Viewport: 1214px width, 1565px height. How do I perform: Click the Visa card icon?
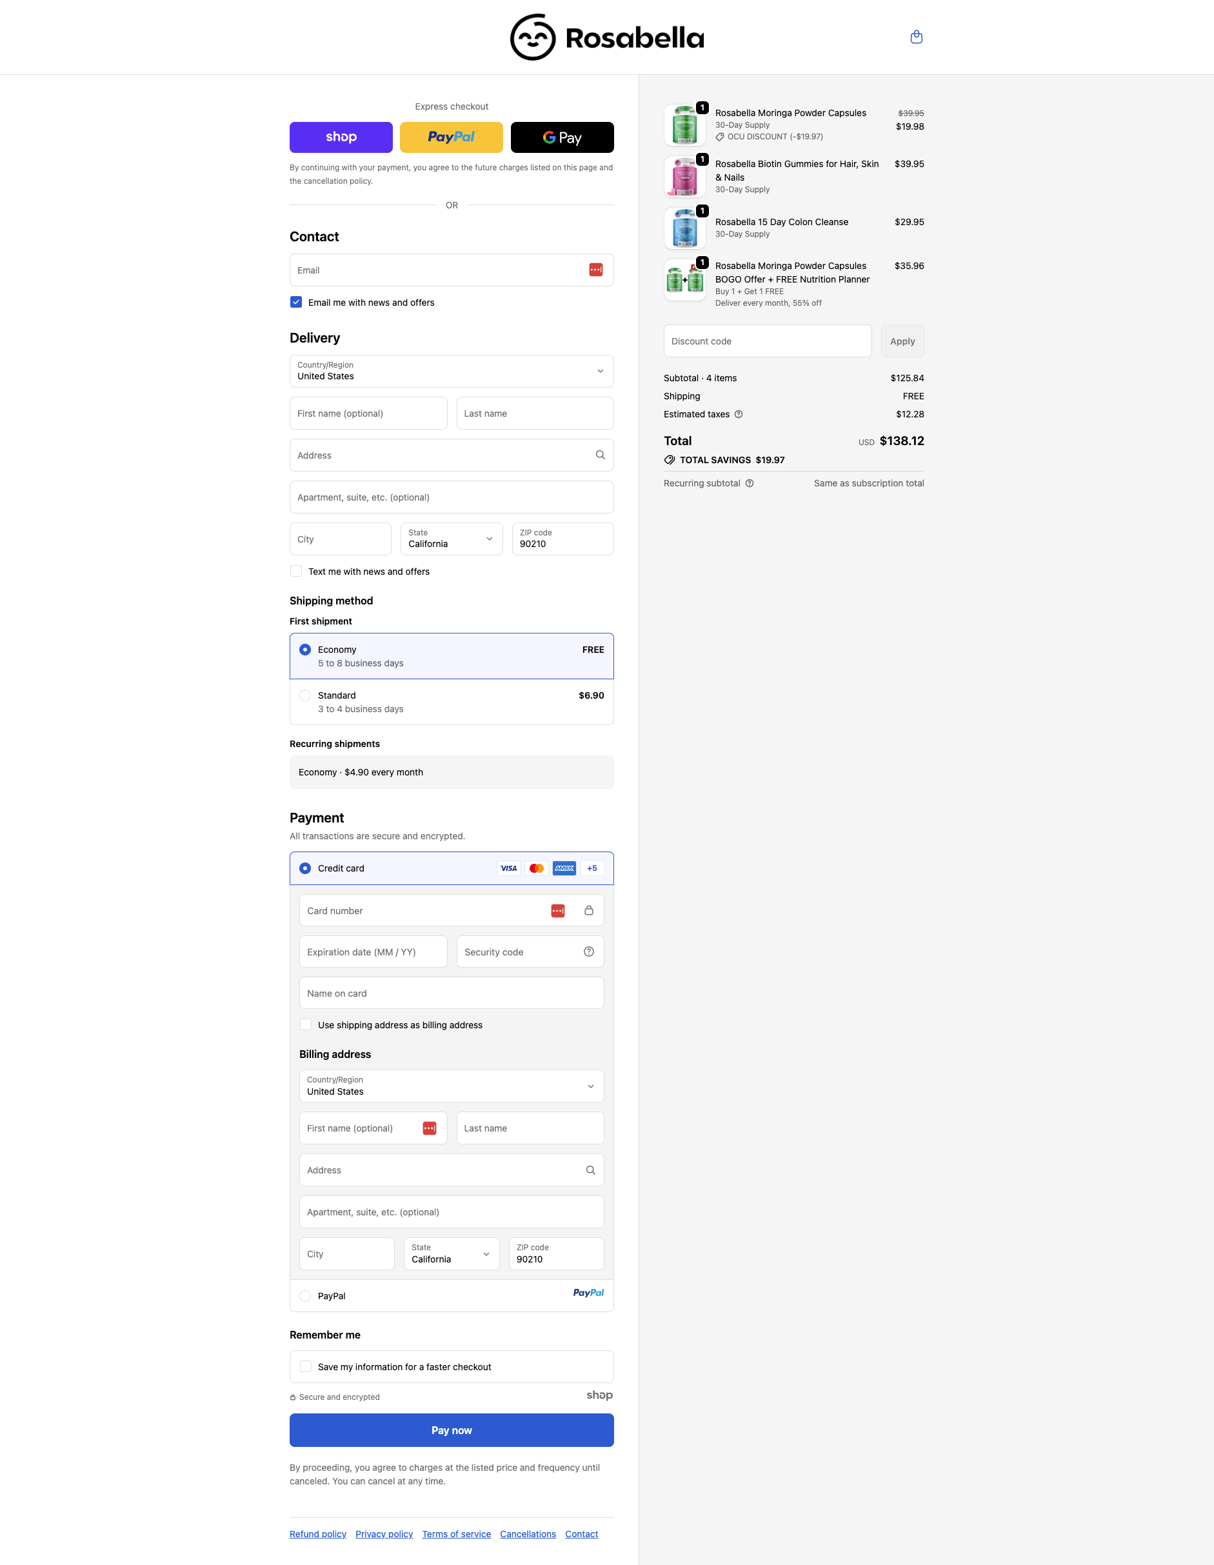pyautogui.click(x=509, y=868)
